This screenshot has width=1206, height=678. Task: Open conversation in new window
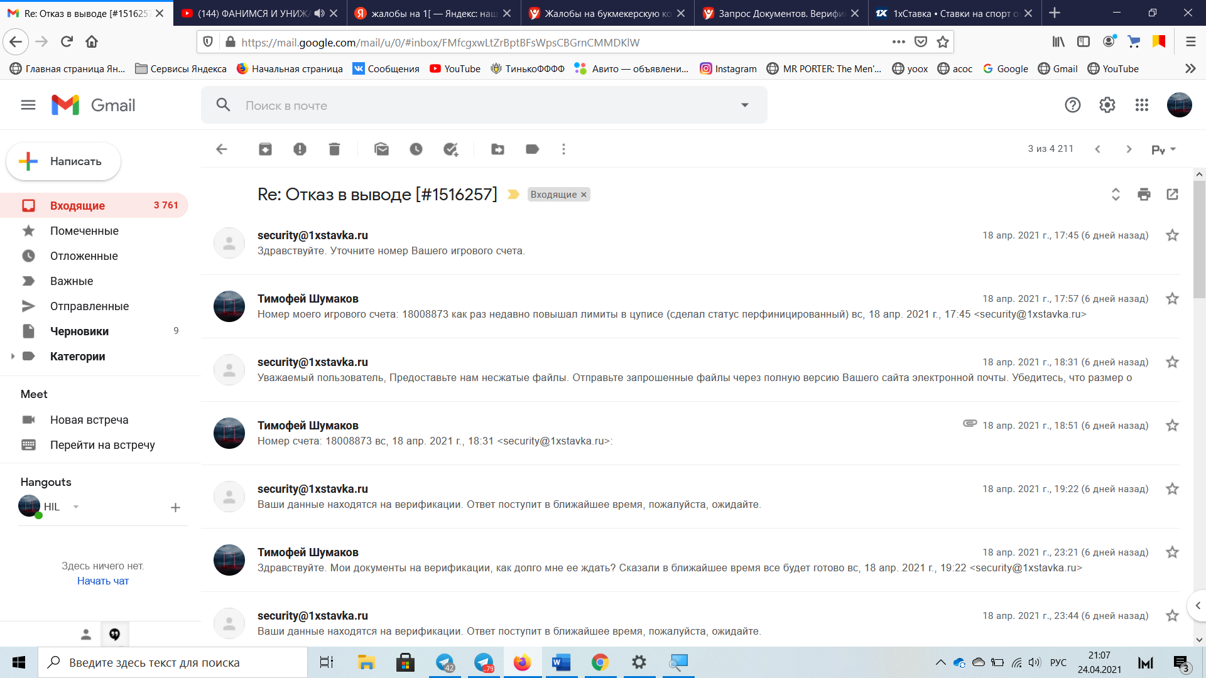pos(1172,195)
